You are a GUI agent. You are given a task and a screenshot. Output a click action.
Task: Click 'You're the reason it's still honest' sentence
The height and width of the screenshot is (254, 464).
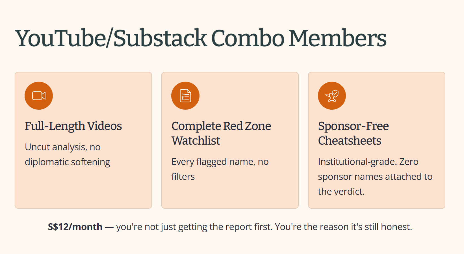(343, 227)
